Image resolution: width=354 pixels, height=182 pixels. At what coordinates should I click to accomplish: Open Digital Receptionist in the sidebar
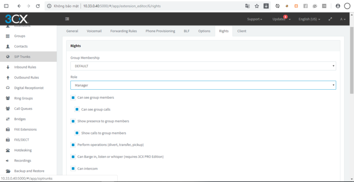pos(29,88)
